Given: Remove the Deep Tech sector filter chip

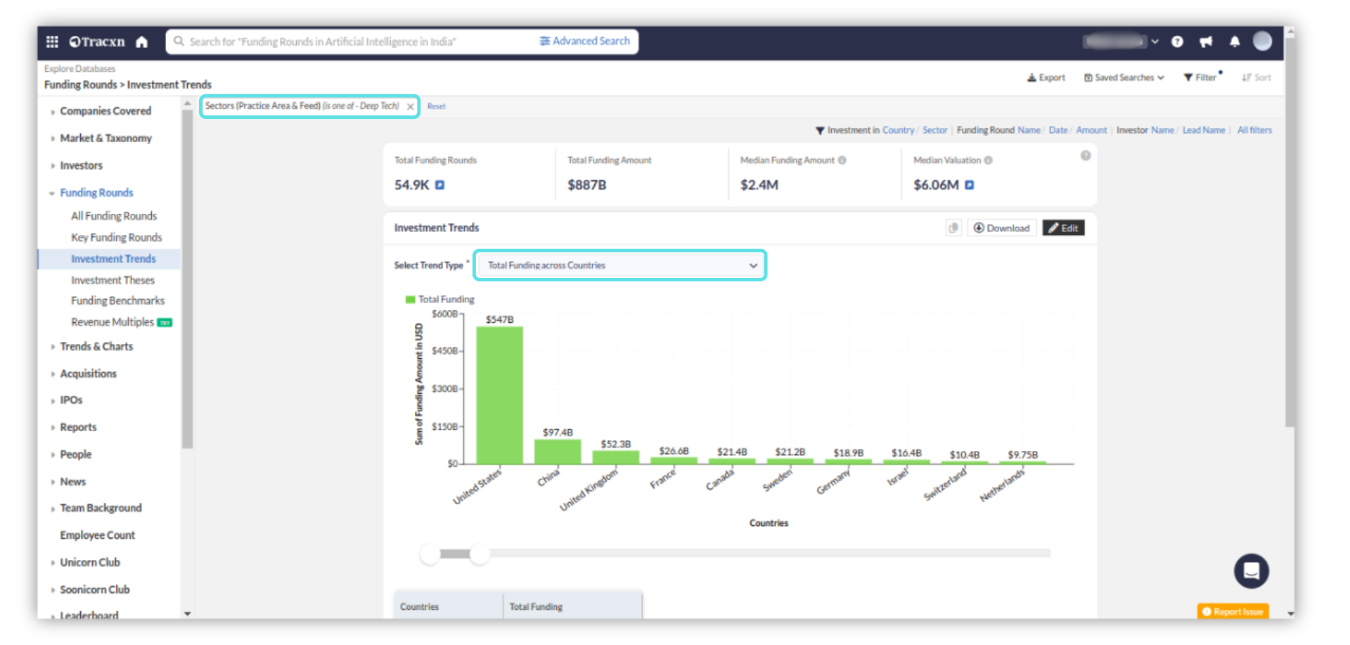Looking at the screenshot, I should (411, 107).
